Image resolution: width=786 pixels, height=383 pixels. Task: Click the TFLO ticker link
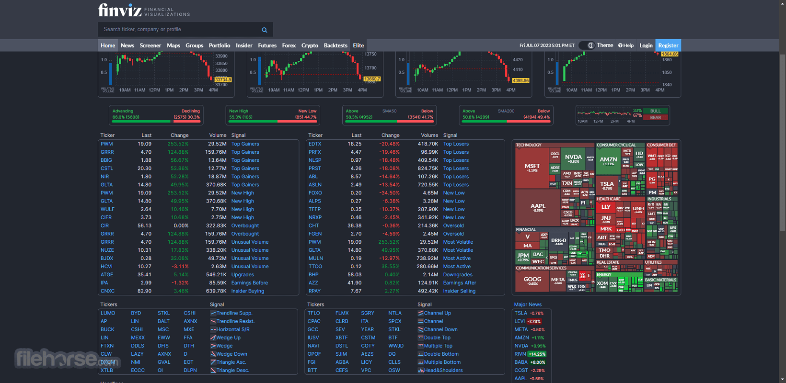pyautogui.click(x=314, y=313)
